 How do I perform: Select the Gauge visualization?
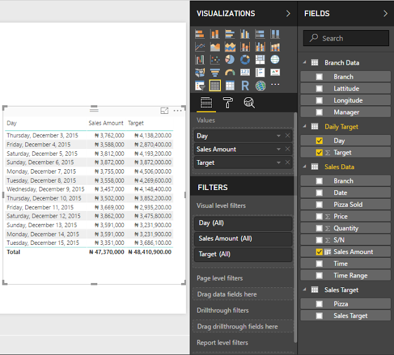230,73
